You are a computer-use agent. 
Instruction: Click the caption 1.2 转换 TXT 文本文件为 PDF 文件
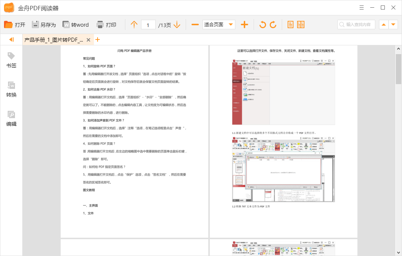(251, 206)
